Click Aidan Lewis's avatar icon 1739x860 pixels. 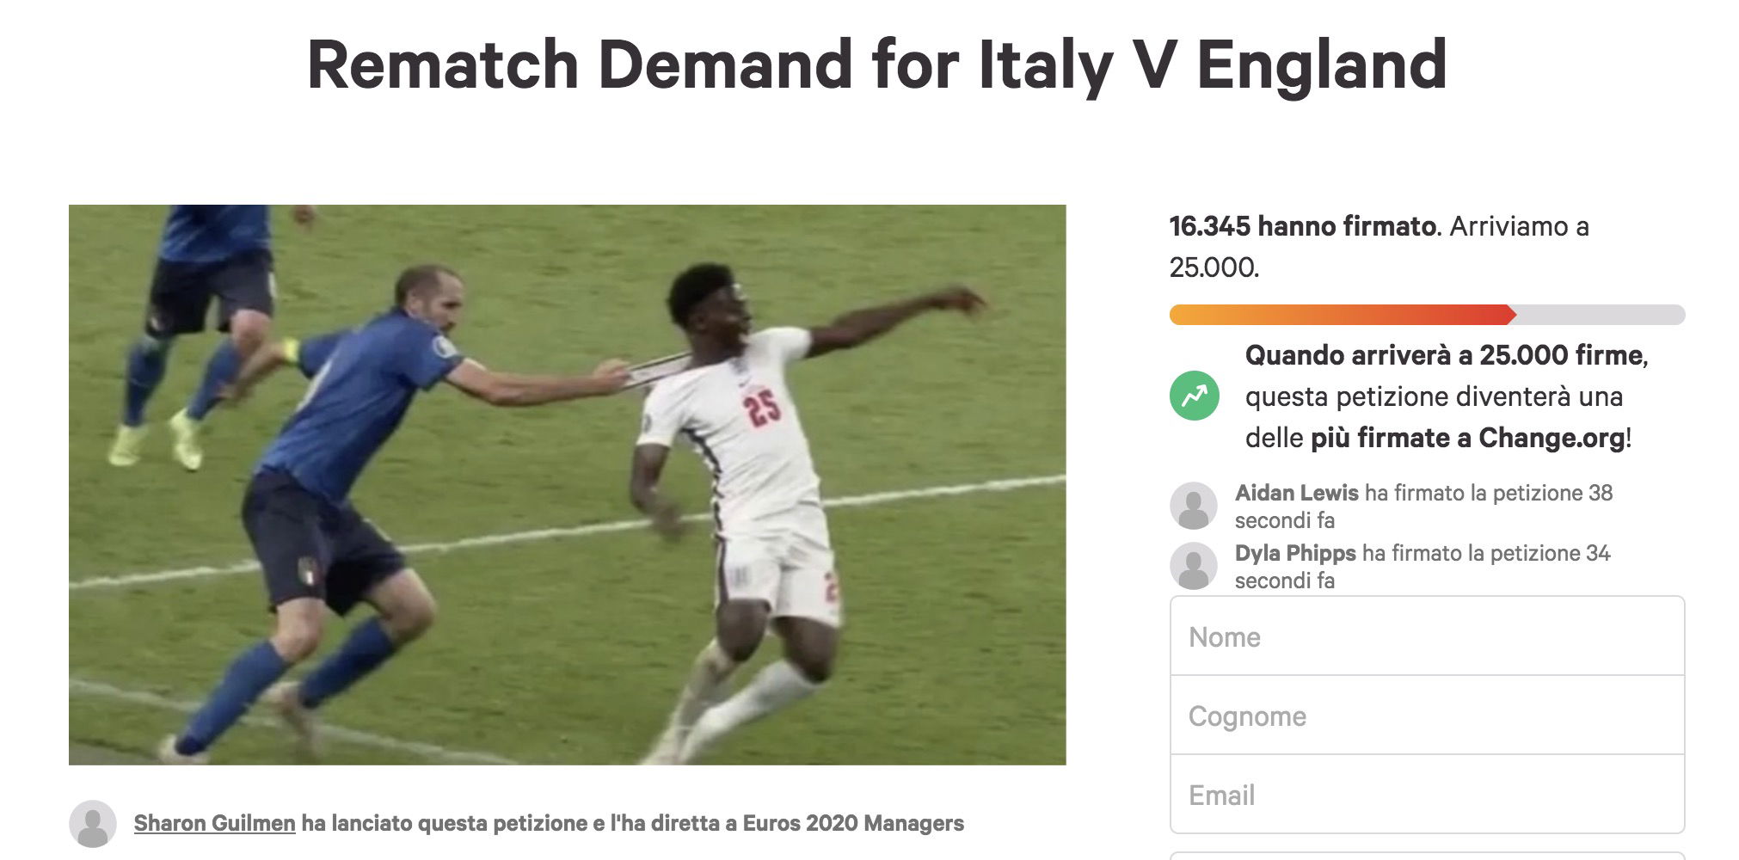coord(1194,506)
